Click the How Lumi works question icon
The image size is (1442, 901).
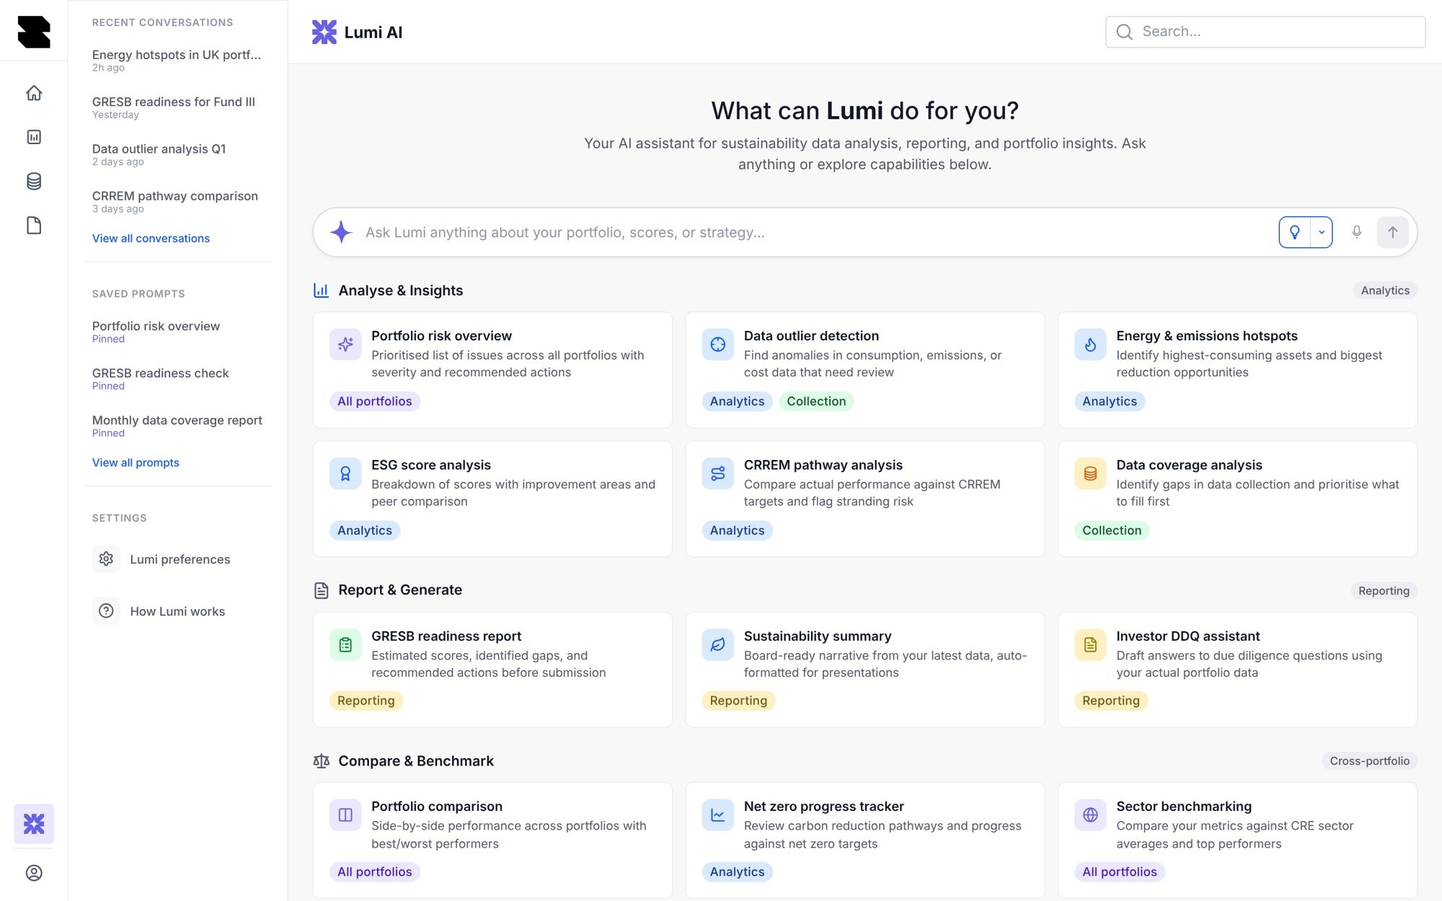106,611
